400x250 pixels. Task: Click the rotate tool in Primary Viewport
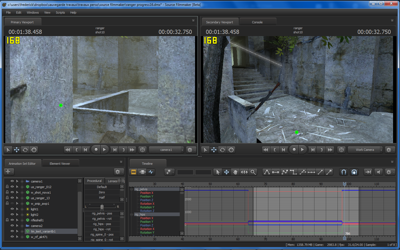tap(25, 150)
